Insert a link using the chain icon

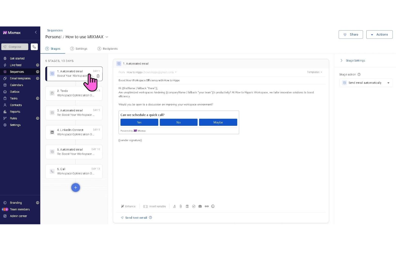tap(207, 206)
